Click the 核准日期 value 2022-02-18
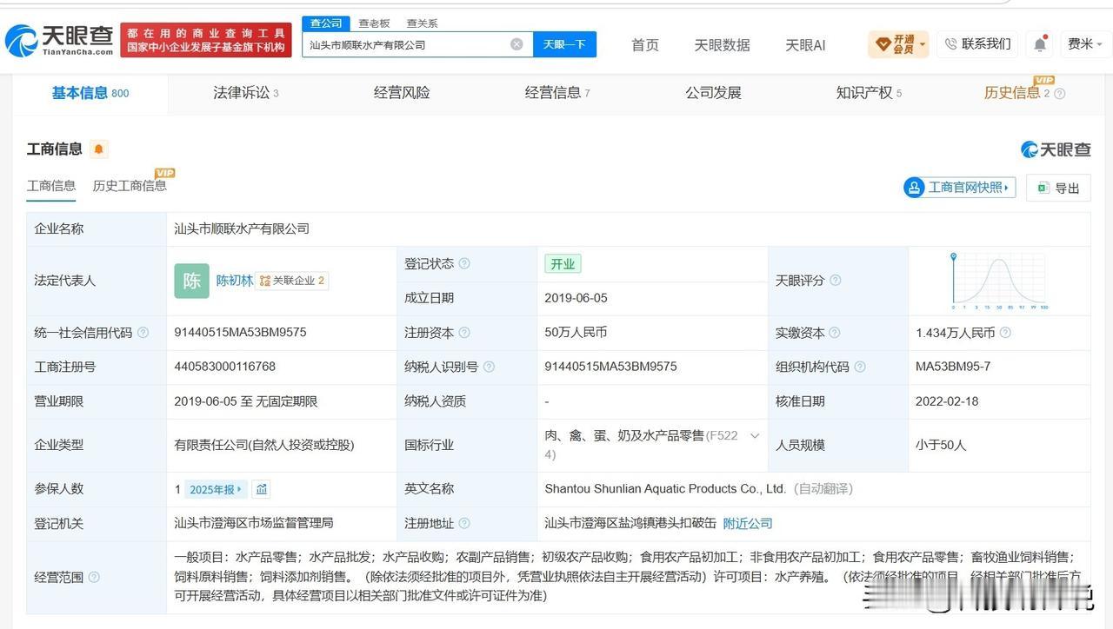 pos(947,401)
